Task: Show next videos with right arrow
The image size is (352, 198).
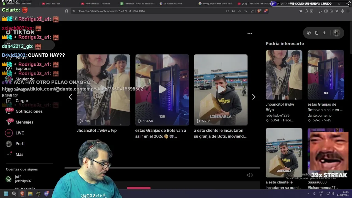Action: 254,97
